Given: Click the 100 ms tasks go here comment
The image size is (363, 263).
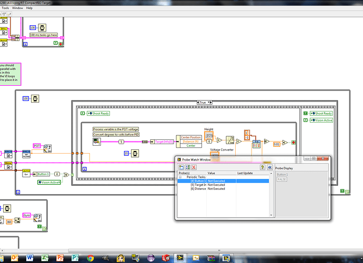Looking at the screenshot, I should tap(44, 35).
